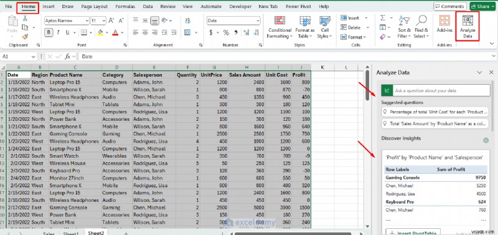Click the Analyze Data ribbon button
Viewport: 498px width, 235px height.
pos(467,26)
